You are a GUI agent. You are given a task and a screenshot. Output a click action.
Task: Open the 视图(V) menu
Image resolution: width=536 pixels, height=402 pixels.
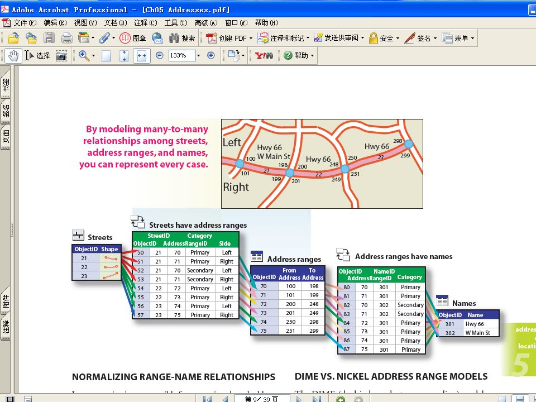click(85, 23)
